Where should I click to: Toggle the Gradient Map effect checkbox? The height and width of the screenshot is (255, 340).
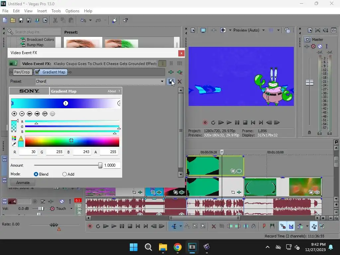[37, 72]
